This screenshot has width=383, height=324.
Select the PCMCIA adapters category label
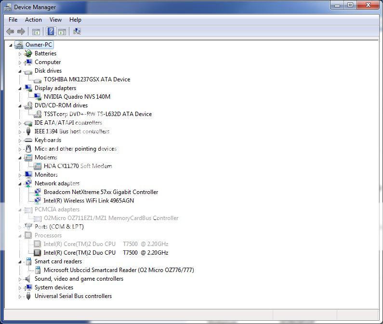[x=57, y=209]
